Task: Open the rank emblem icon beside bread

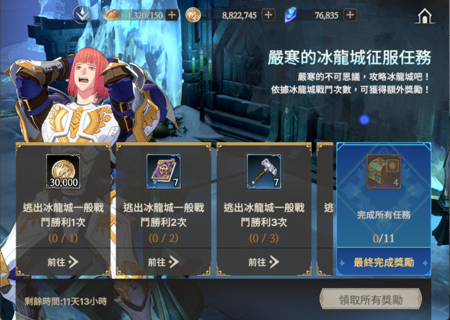Action: pyautogui.click(x=82, y=14)
